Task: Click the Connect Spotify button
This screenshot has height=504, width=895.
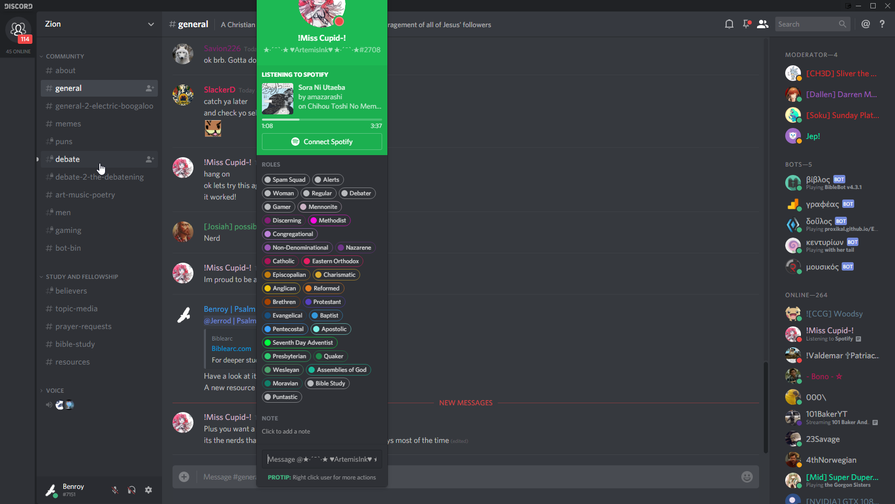Action: tap(322, 142)
